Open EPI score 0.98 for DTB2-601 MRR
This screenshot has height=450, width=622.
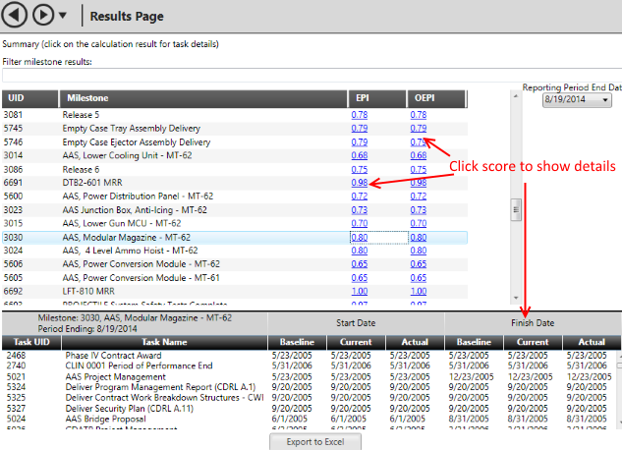(x=360, y=183)
